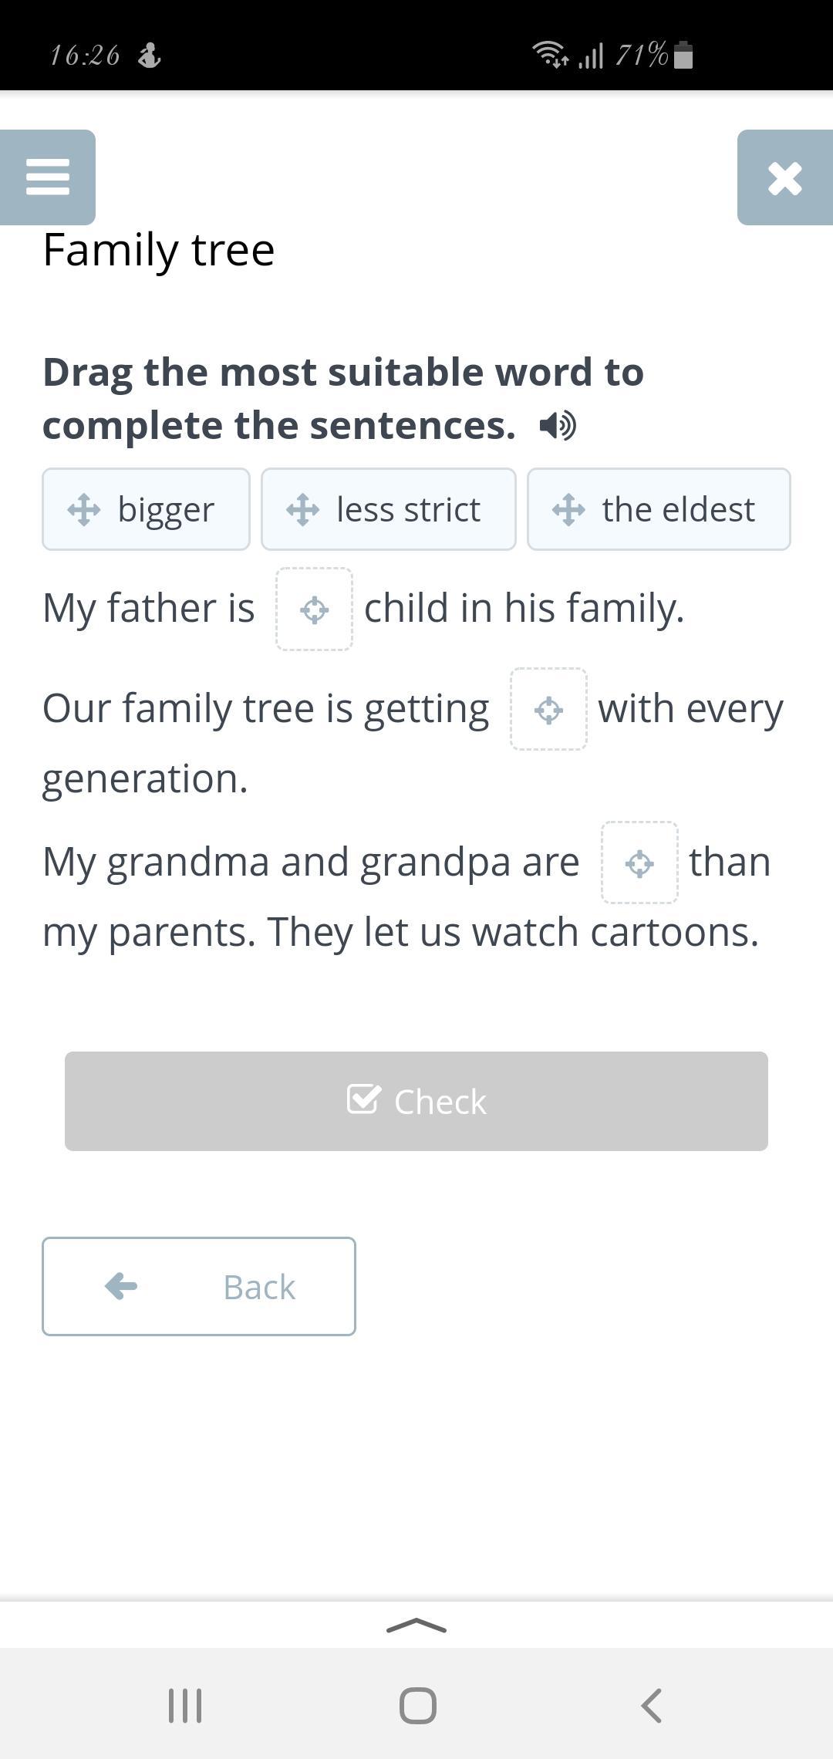Expand the bottom panel chevron

point(416,1626)
